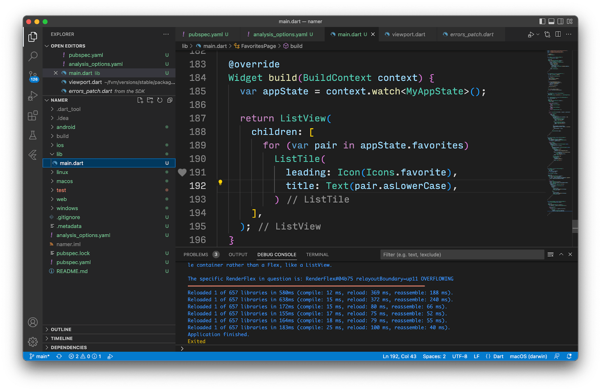Toggle the breakpoint heart marker on line 191
601x391 pixels.
click(182, 172)
